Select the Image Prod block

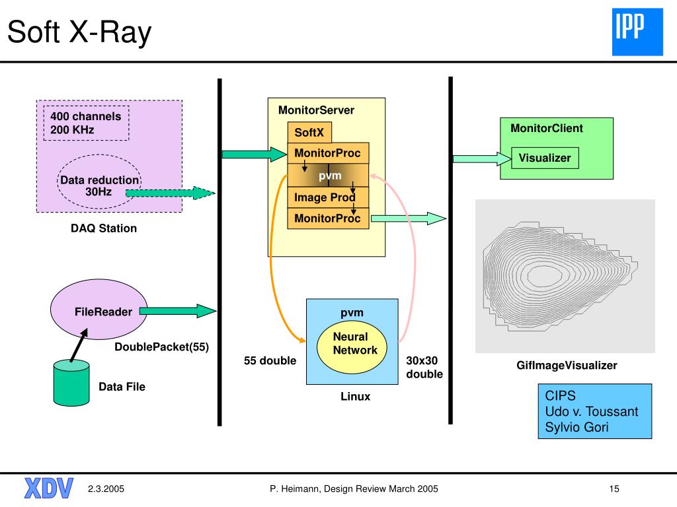[328, 197]
